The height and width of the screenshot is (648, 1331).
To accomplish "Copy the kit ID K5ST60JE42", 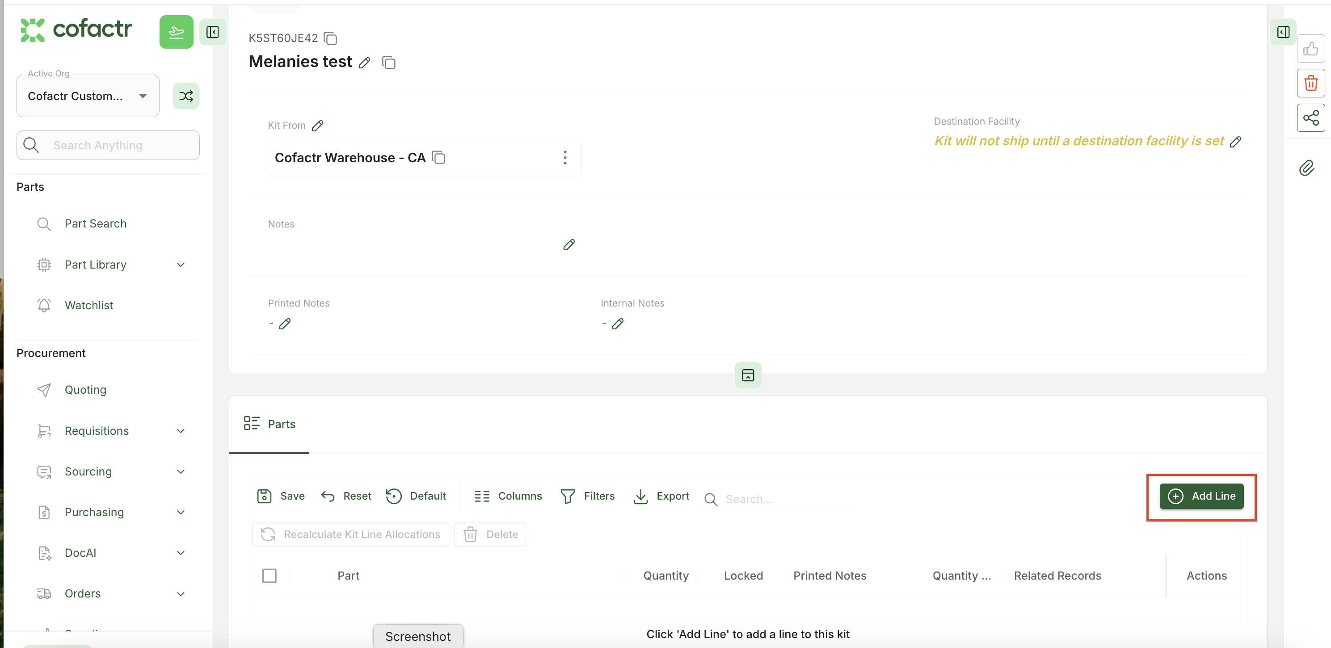I will coord(330,38).
